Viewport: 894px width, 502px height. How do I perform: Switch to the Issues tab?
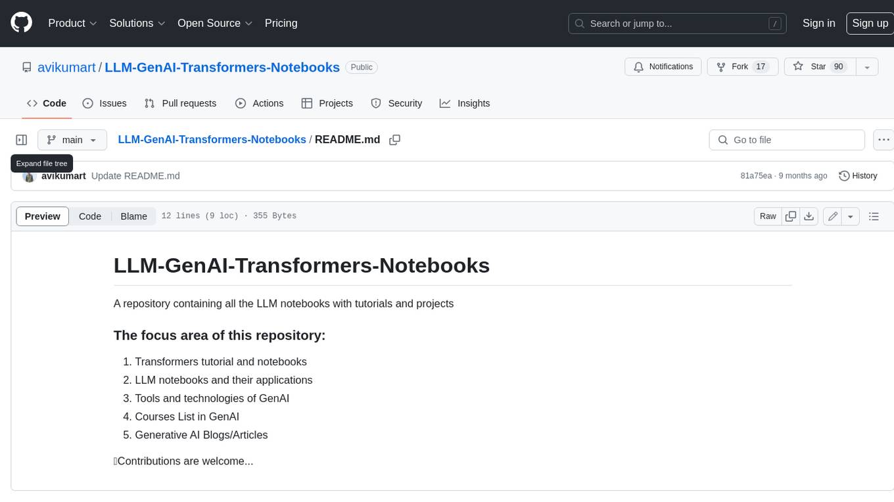coord(105,103)
